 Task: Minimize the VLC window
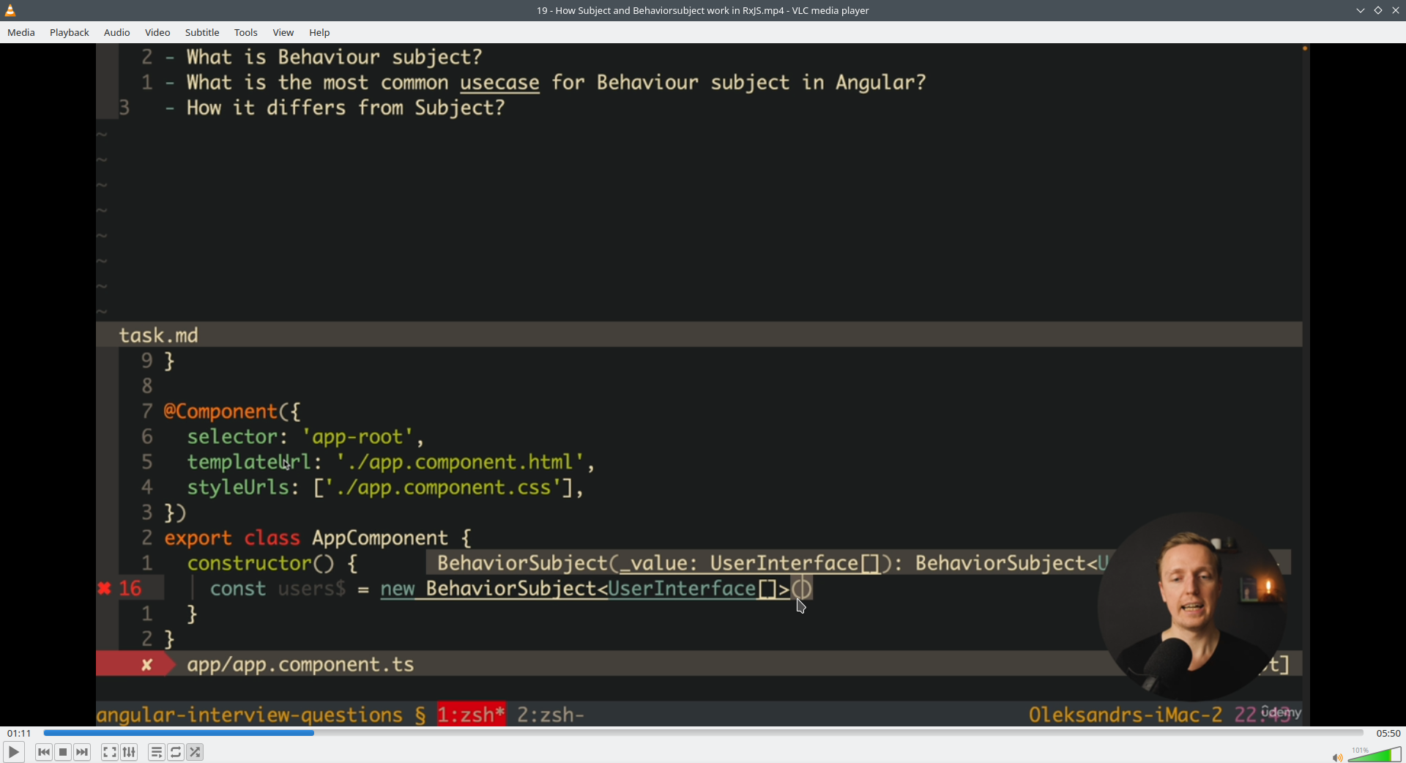(x=1361, y=10)
